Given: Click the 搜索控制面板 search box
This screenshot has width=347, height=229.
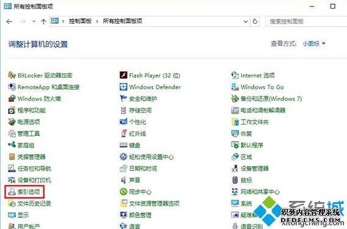Looking at the screenshot, I should pos(306,21).
